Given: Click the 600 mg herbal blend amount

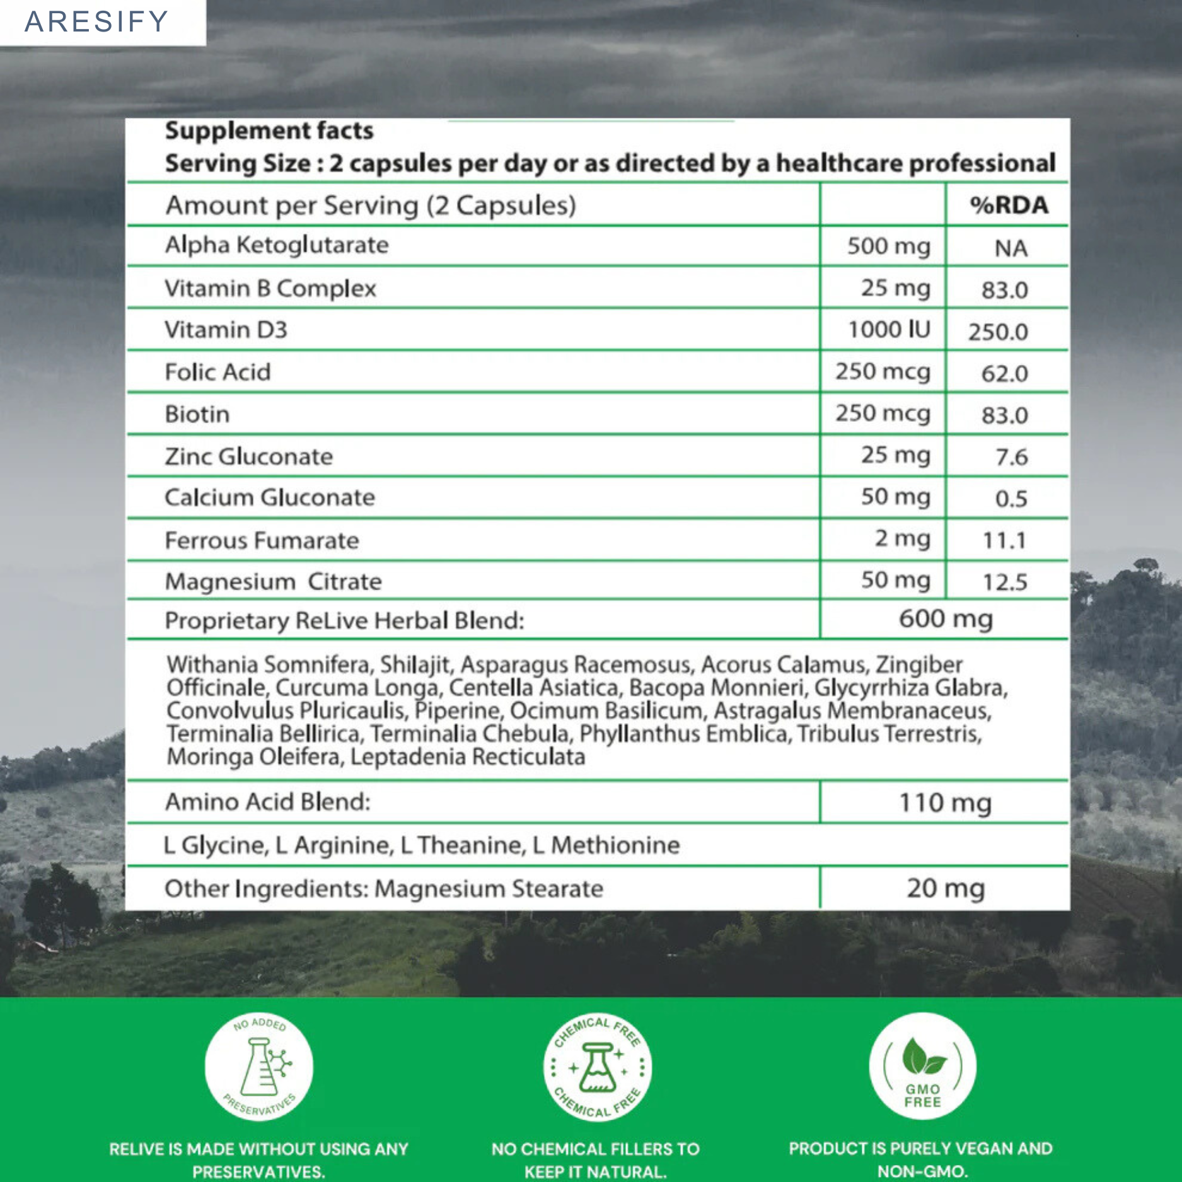Looking at the screenshot, I should [946, 619].
